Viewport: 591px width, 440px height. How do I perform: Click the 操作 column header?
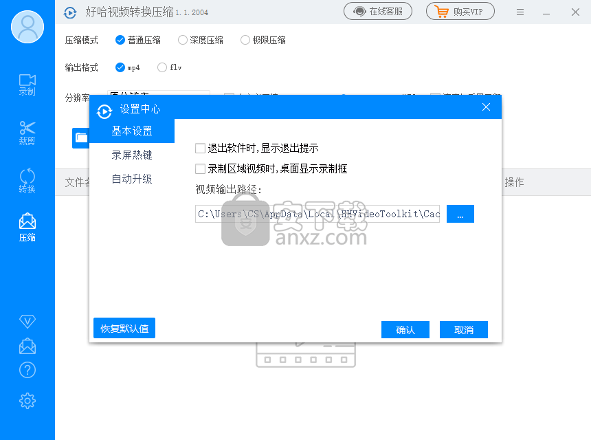pos(514,182)
